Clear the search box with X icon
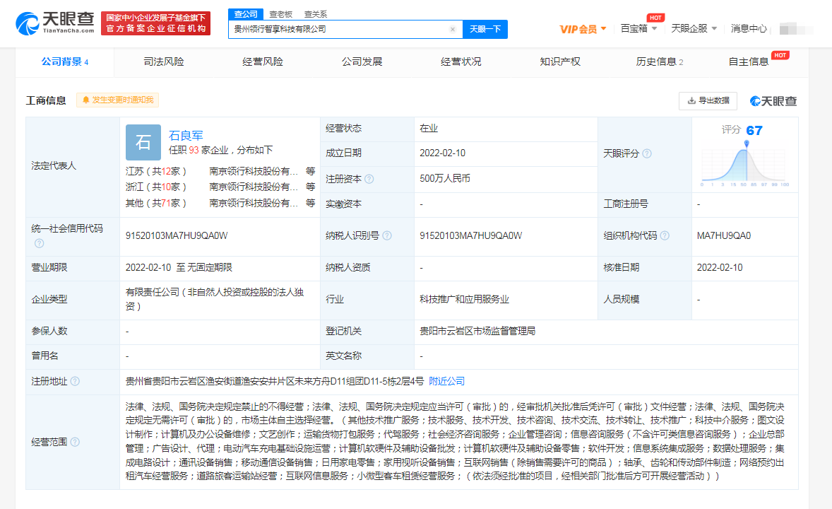Screen dimensions: 832x509 coord(453,29)
